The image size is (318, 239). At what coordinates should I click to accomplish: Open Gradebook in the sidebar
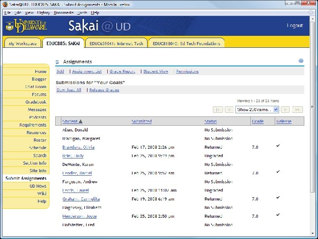(x=36, y=102)
